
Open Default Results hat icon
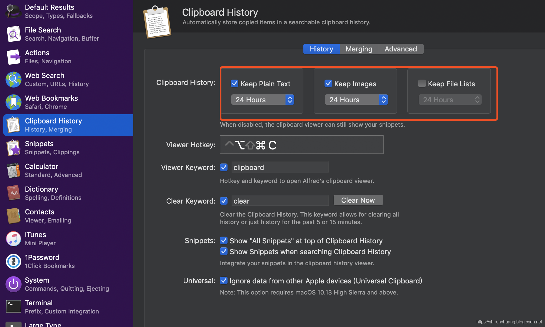tap(13, 11)
